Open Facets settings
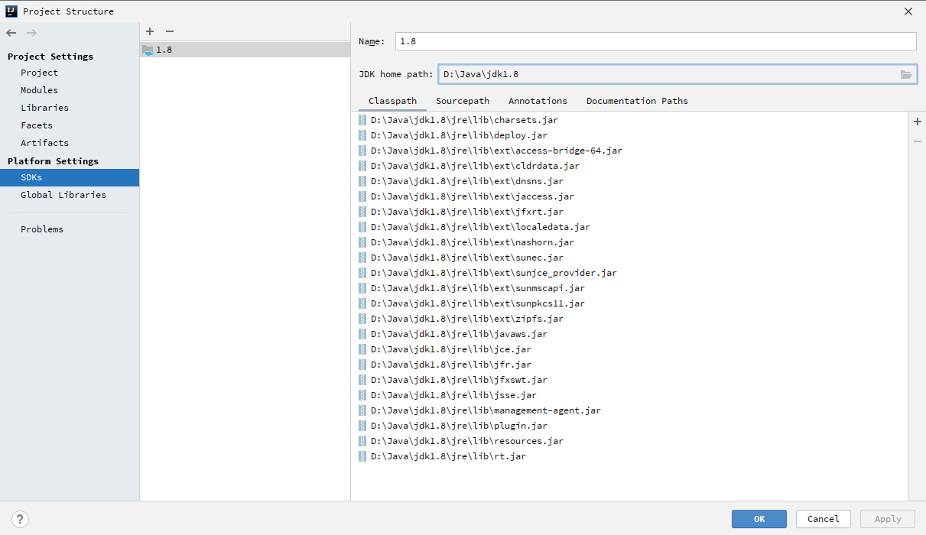 click(x=37, y=125)
